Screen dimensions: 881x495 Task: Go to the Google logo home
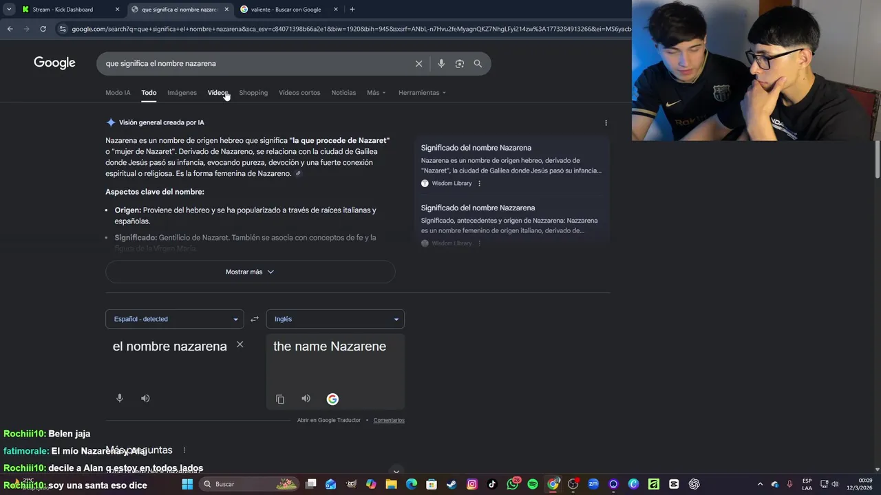[54, 63]
